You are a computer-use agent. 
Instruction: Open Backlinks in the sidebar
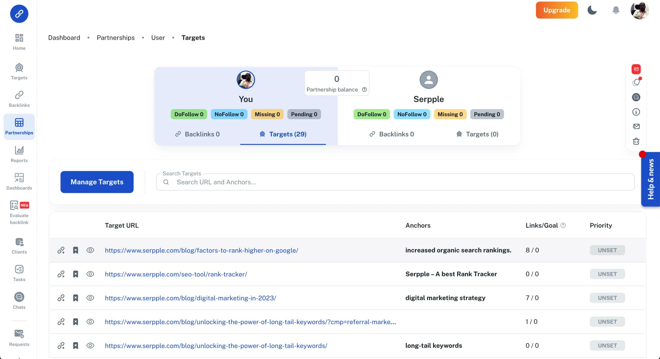pos(19,99)
